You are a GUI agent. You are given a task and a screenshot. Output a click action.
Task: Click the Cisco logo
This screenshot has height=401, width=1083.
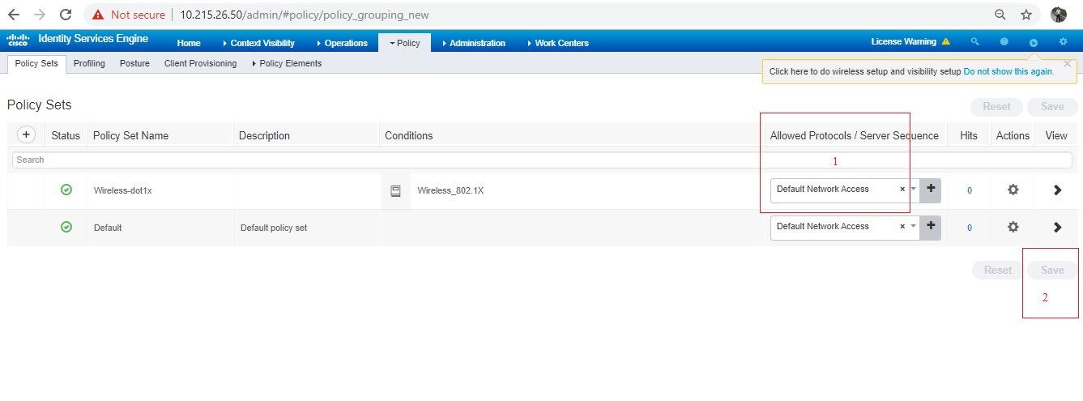(x=18, y=41)
